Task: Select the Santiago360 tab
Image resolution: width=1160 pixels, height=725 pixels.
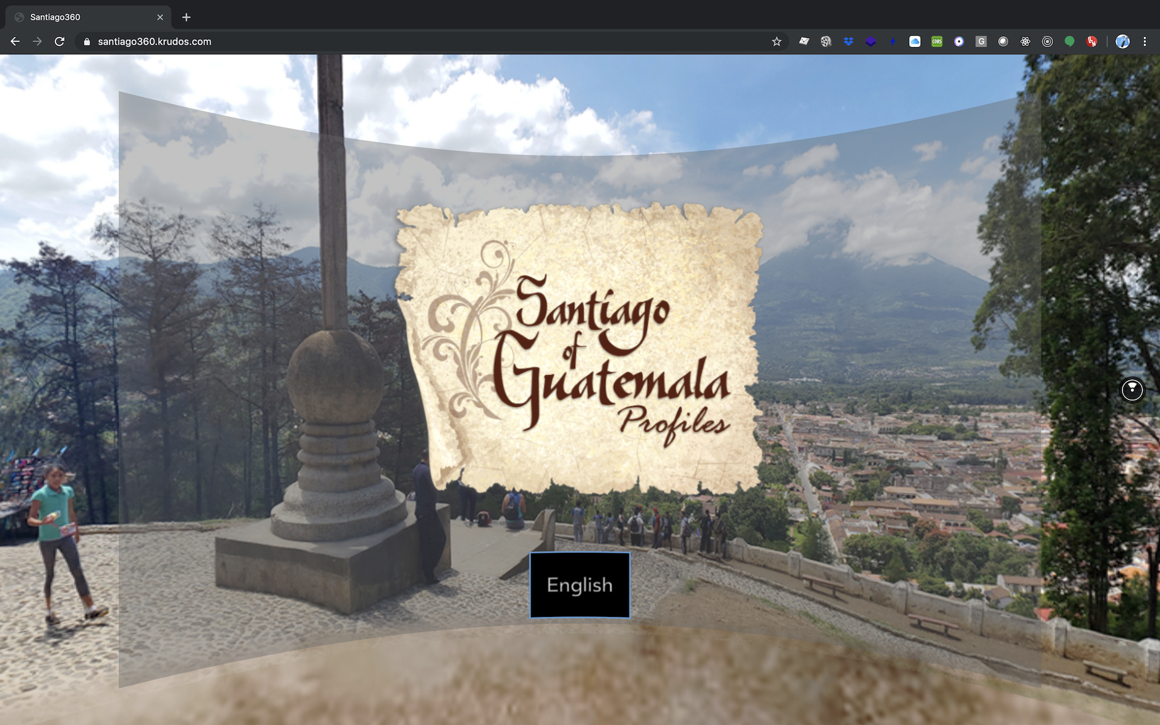Action: [85, 17]
